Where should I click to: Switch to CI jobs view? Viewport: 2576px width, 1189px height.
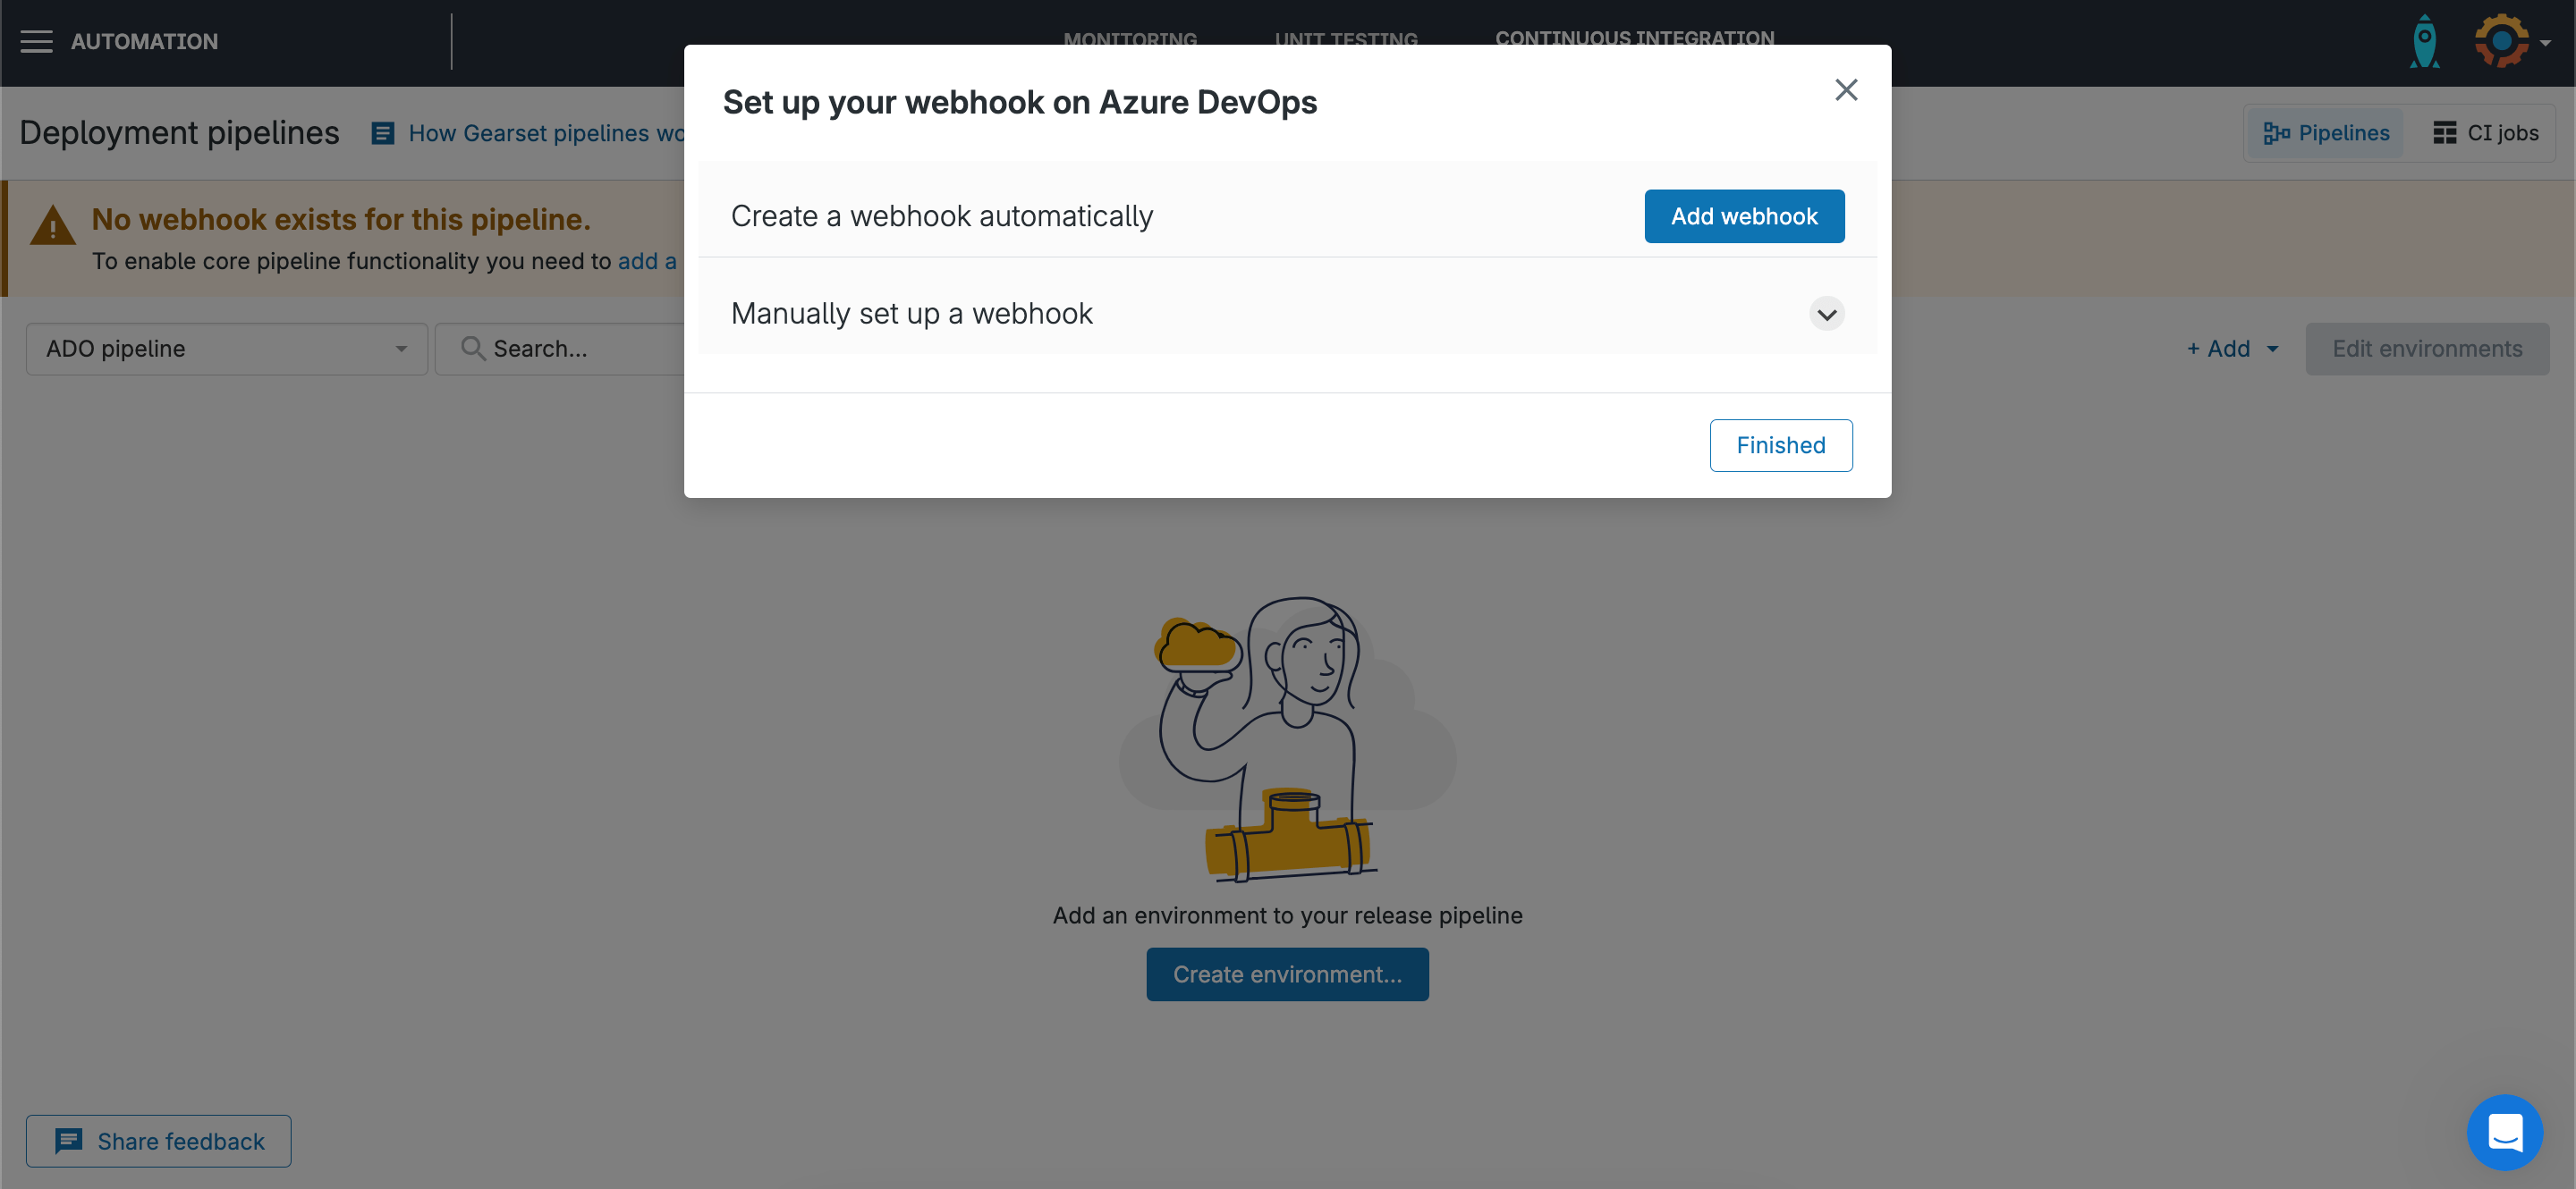click(2485, 133)
